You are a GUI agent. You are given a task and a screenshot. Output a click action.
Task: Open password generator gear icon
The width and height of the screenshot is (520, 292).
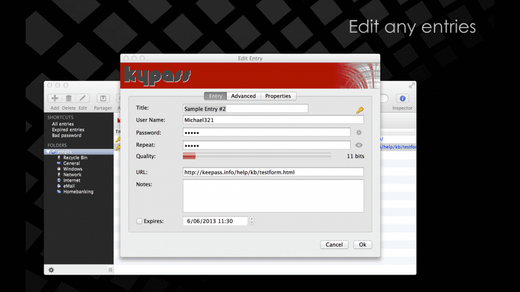click(x=359, y=133)
